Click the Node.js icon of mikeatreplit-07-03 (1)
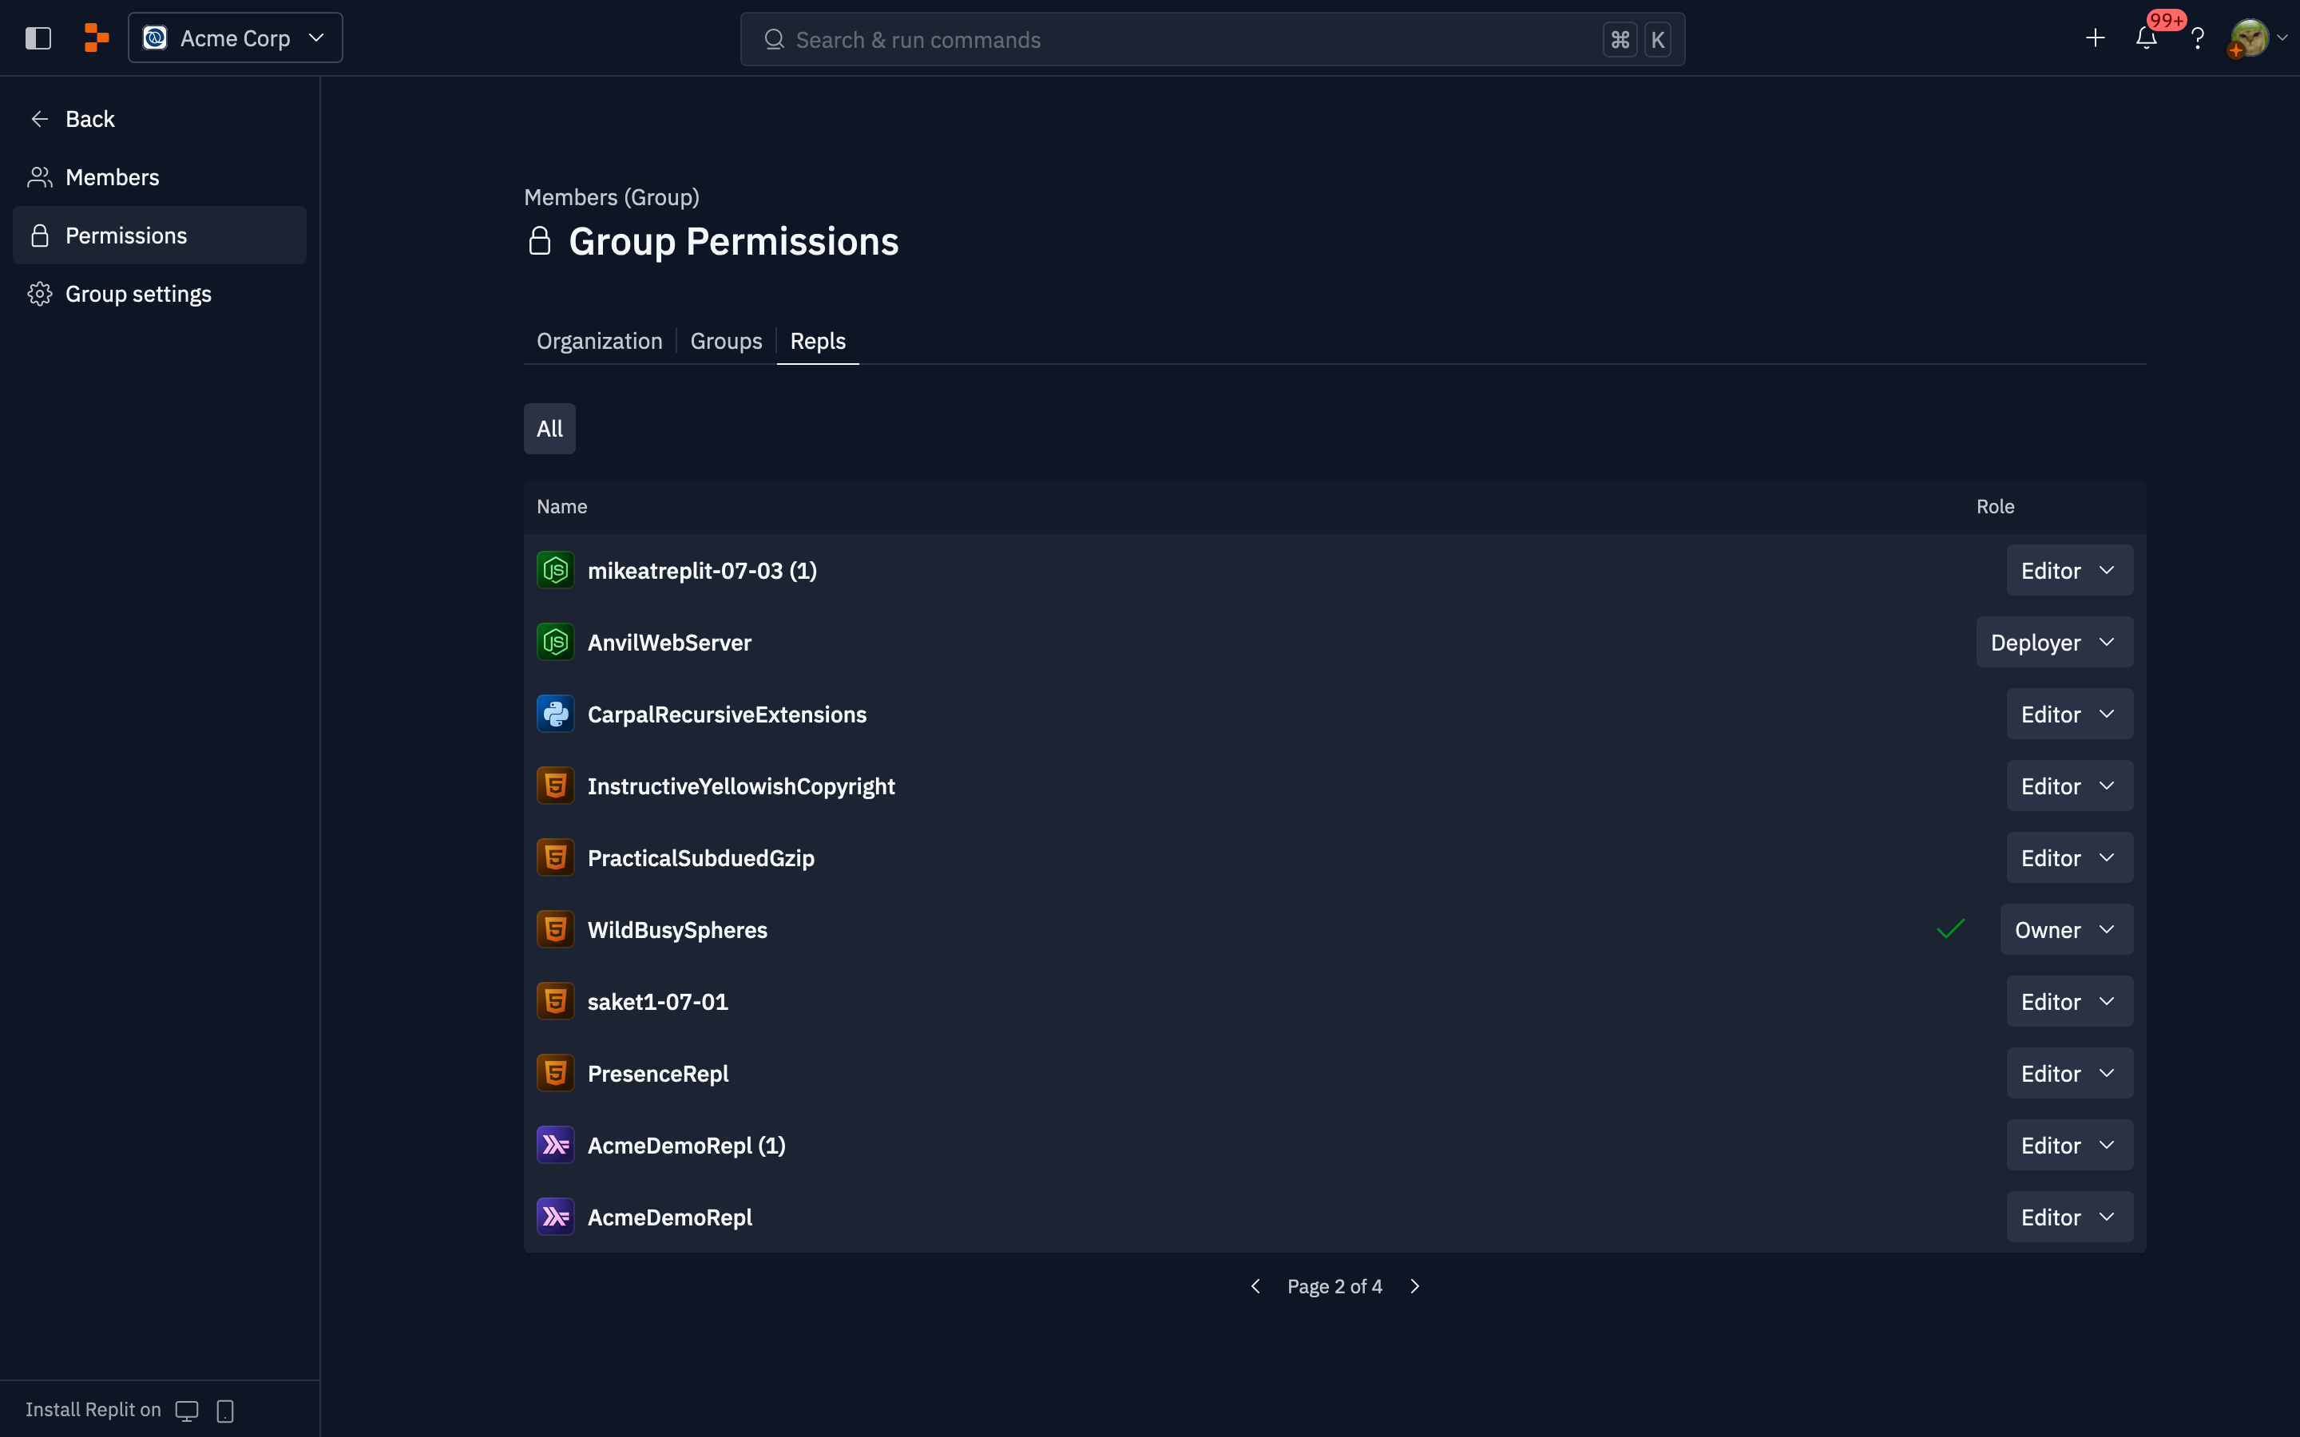Viewport: 2300px width, 1437px height. (x=555, y=570)
